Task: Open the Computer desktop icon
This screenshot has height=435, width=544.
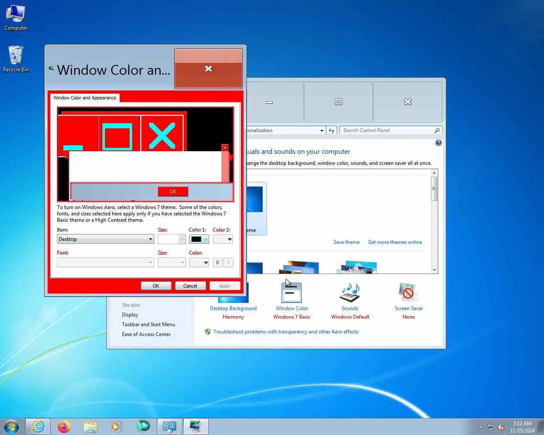Action: [16, 17]
